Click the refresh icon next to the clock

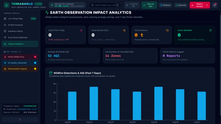pos(127,5)
